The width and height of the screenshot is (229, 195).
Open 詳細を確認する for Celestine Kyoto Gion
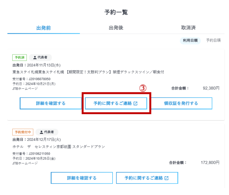tap(82, 178)
